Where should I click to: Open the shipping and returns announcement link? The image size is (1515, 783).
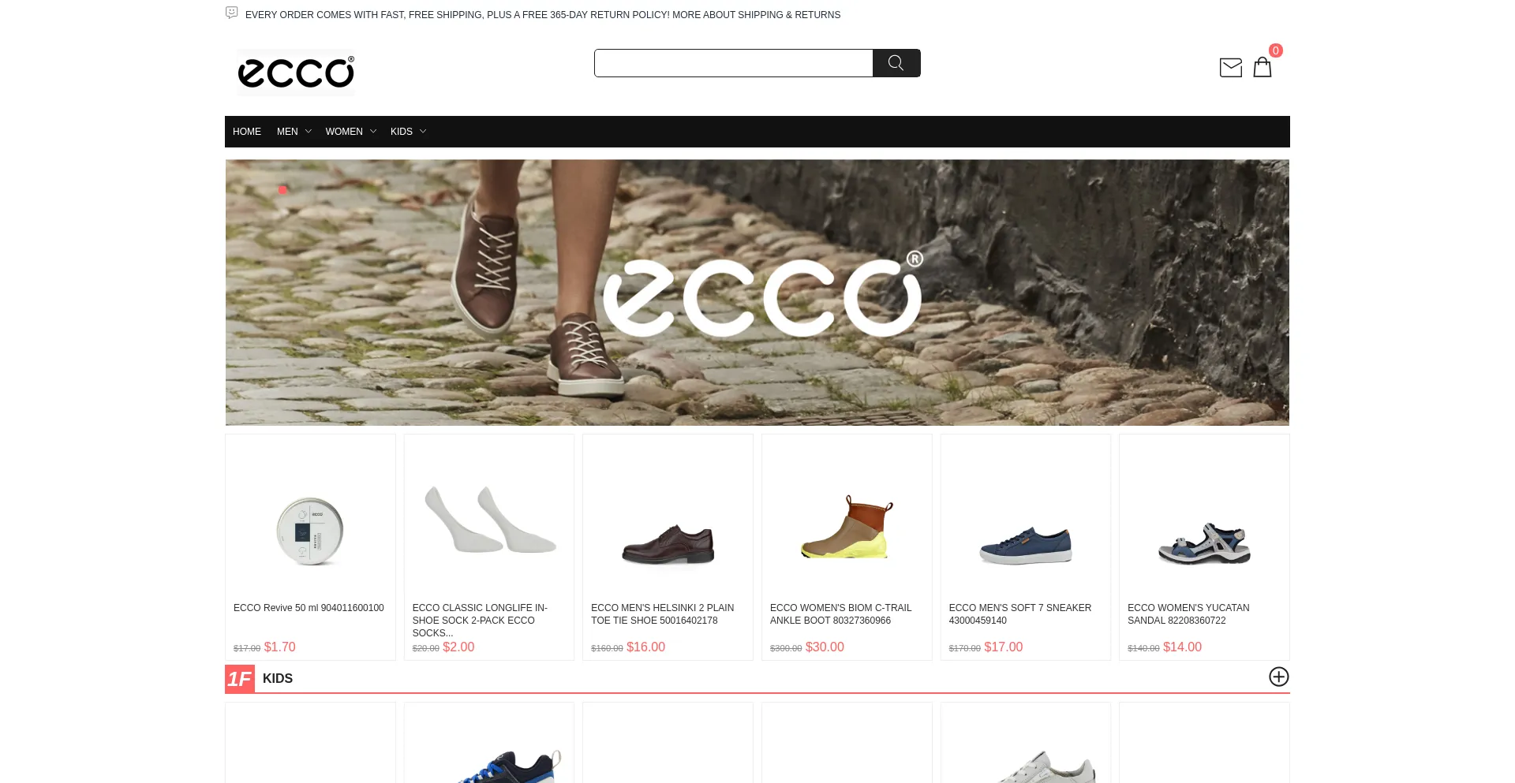coord(543,15)
